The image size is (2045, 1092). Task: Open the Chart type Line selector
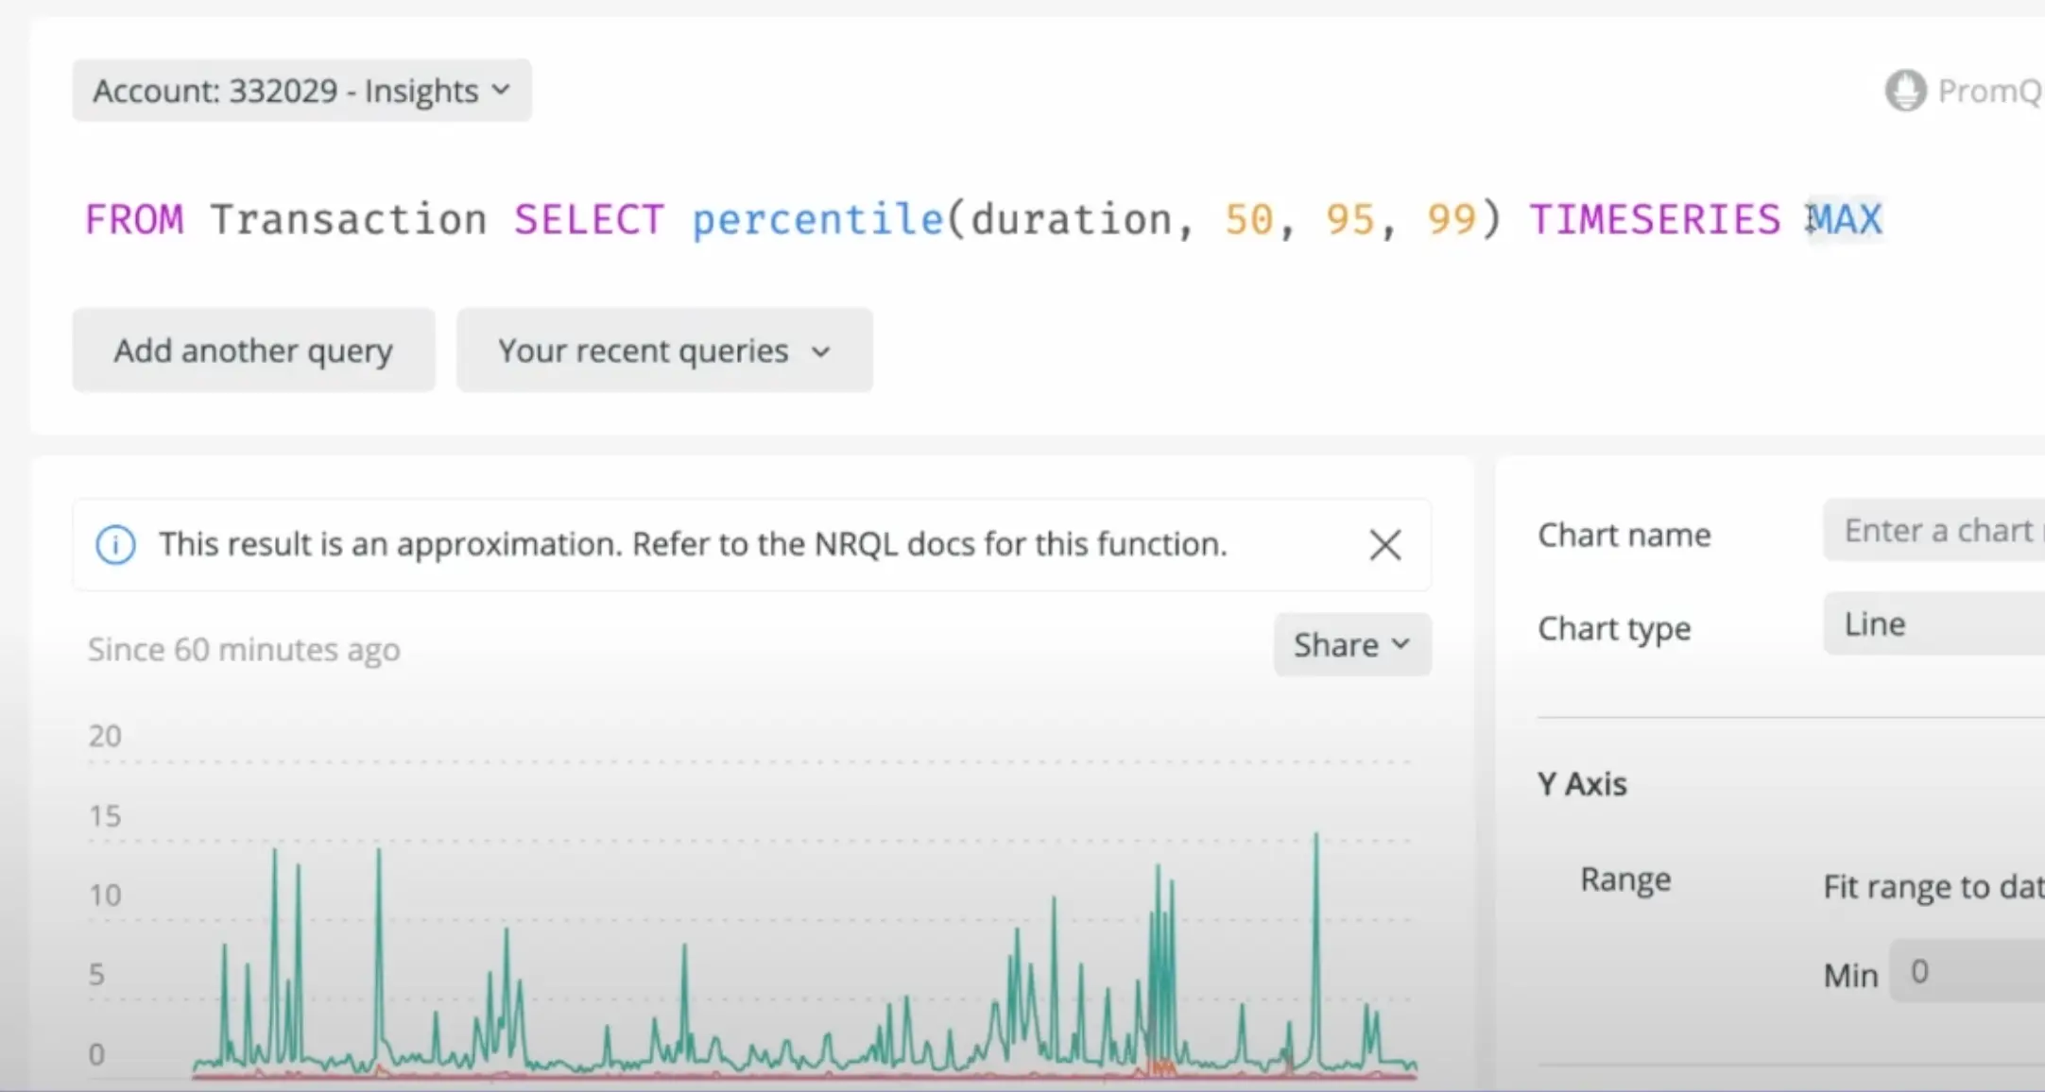tap(1933, 624)
